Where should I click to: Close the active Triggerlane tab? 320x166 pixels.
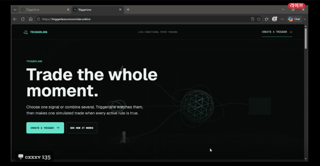[x=120, y=10]
